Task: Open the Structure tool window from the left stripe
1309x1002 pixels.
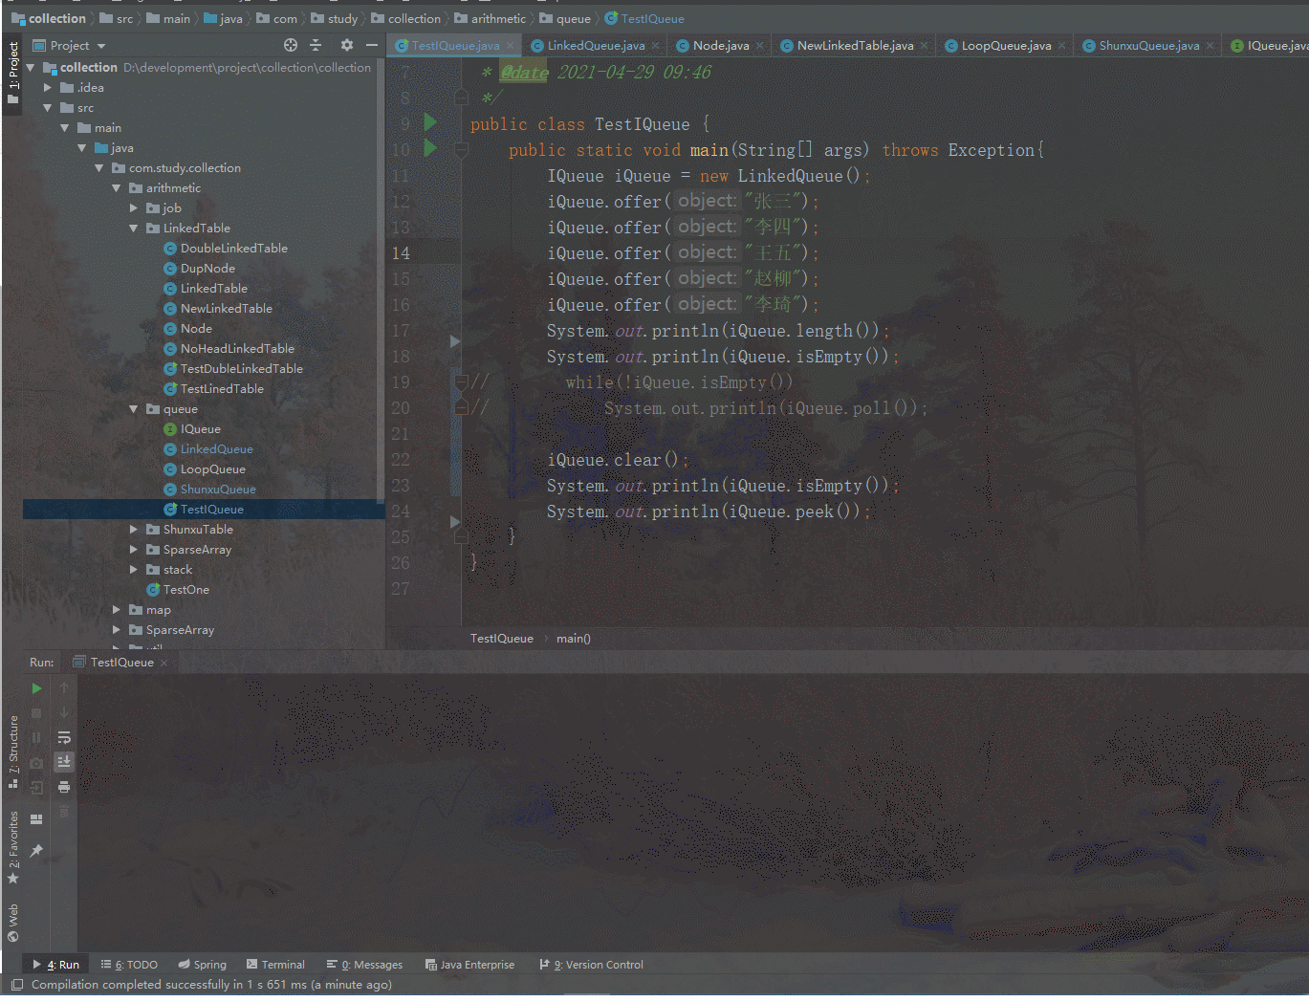Action: tap(13, 751)
